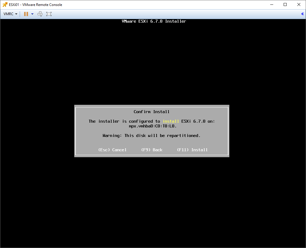Close the VMware Remote Console window
Screen dimensions: 306x248
pos(299,4)
